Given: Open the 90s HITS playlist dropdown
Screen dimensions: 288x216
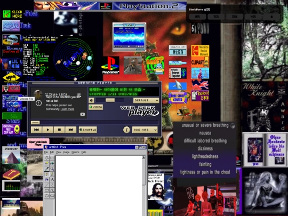Looking at the screenshot, I should (x=145, y=130).
